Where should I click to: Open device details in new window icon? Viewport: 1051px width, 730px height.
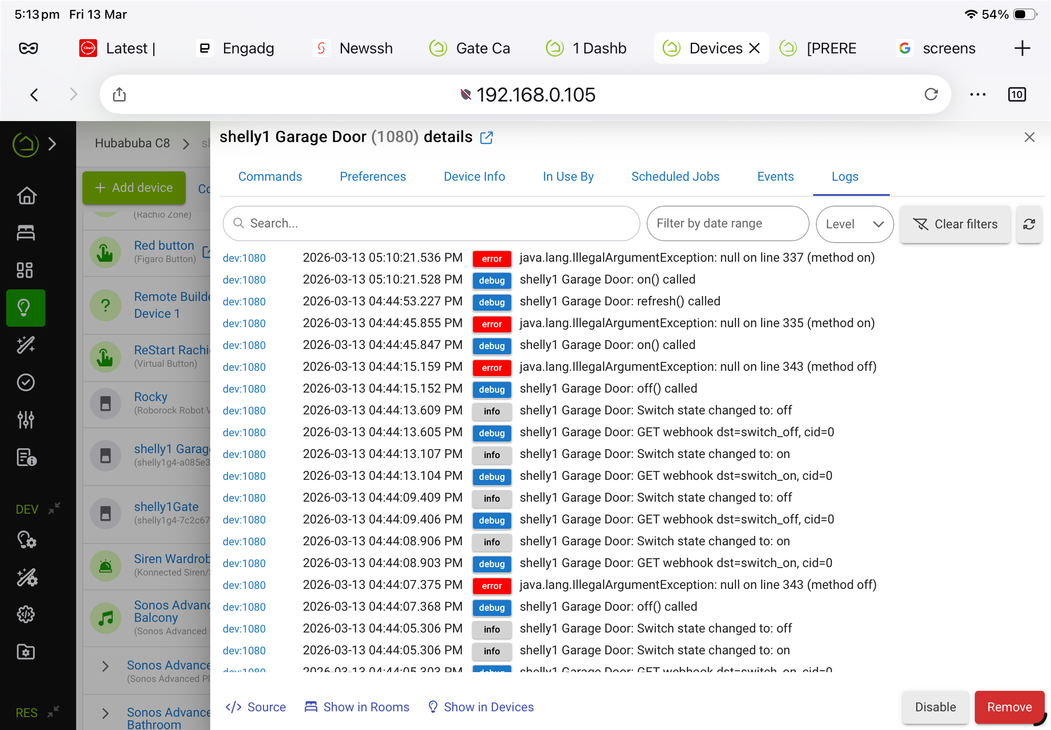[x=486, y=138]
